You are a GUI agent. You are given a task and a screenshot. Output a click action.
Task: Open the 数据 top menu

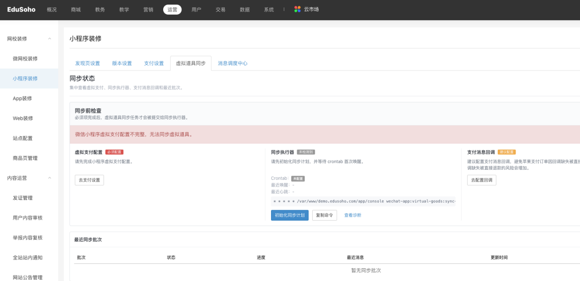(245, 10)
